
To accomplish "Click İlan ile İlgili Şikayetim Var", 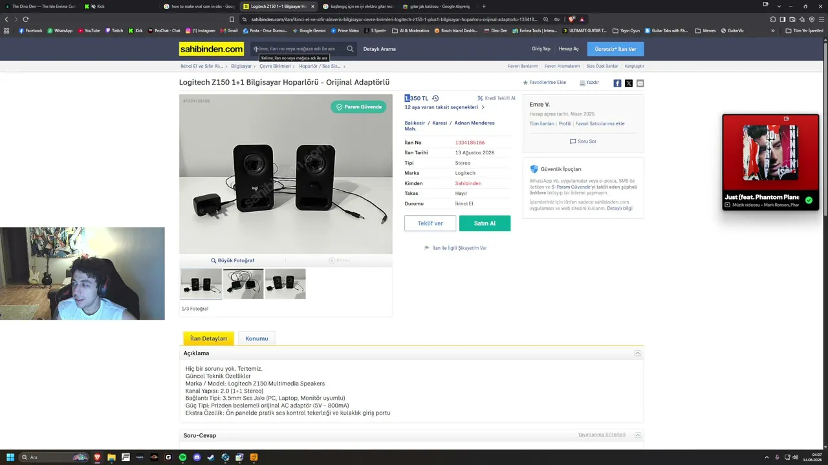I will pyautogui.click(x=455, y=248).
